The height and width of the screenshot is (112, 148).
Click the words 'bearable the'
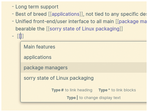click(x=30, y=29)
